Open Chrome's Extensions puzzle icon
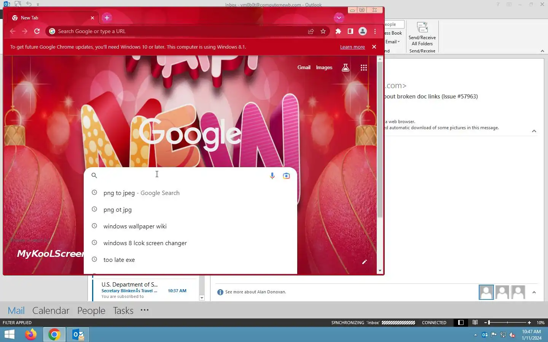The height and width of the screenshot is (342, 548). pos(338,31)
